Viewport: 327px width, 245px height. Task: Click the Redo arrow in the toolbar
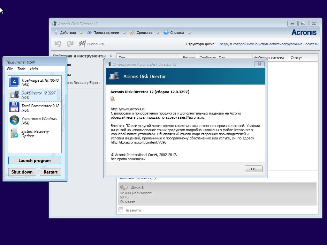click(70, 44)
